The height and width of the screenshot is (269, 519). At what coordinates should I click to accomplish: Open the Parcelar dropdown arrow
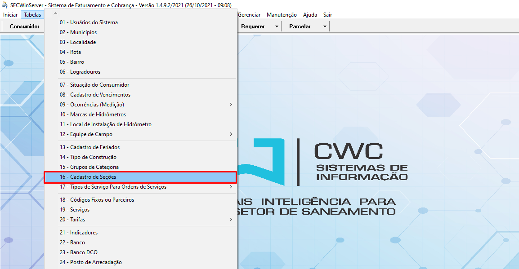tap(325, 26)
